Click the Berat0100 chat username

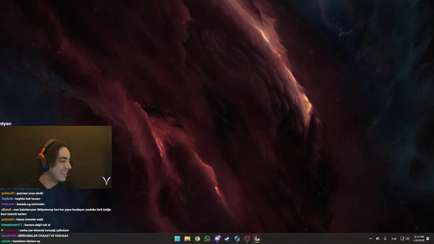point(8,236)
